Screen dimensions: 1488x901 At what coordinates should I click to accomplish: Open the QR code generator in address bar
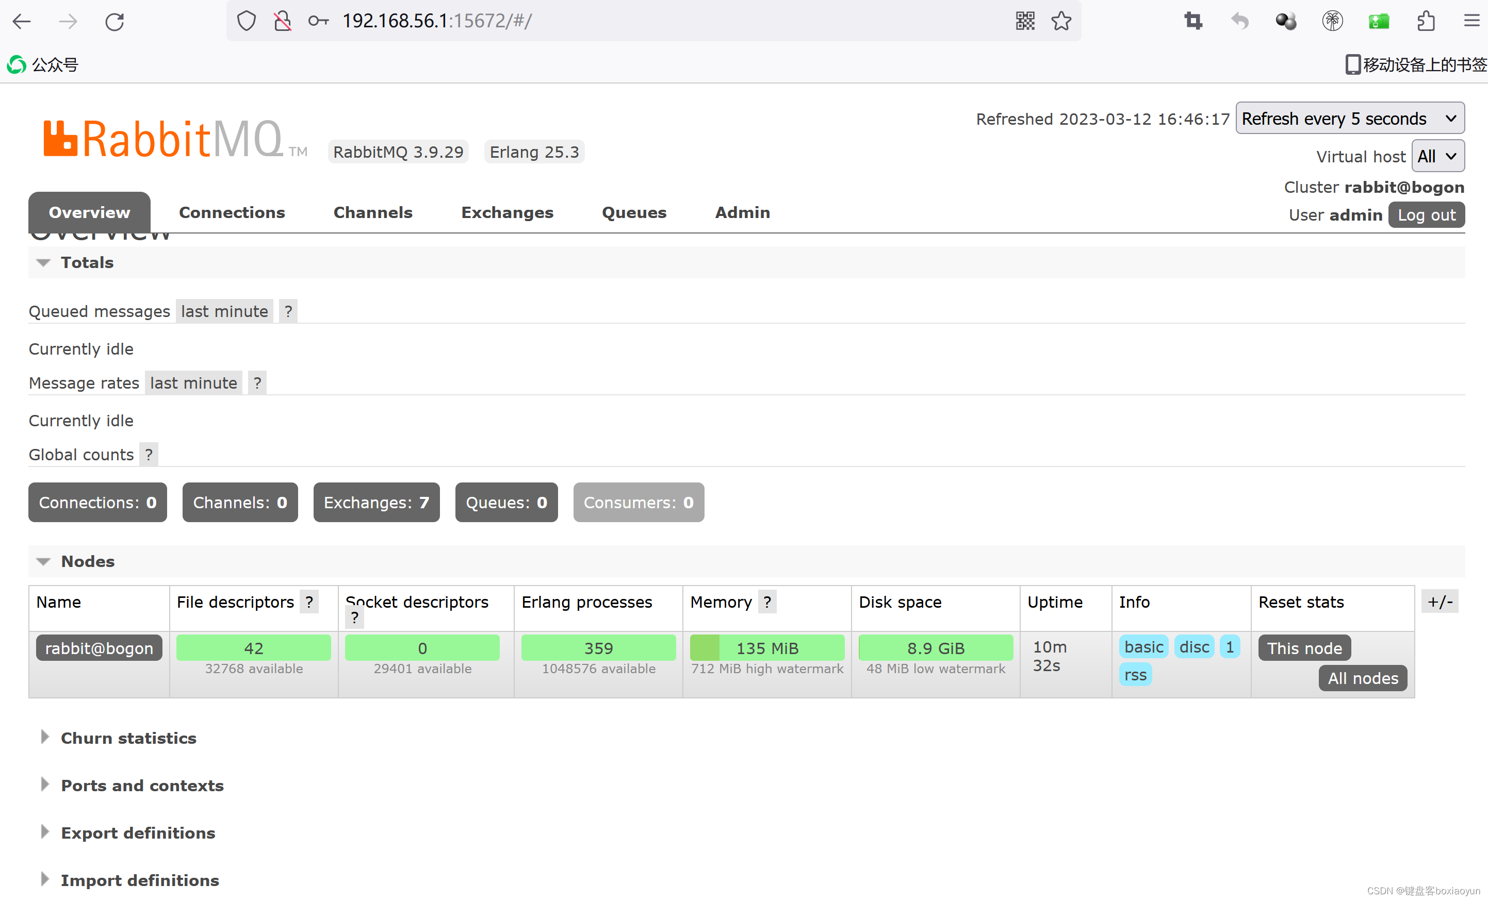tap(1025, 21)
